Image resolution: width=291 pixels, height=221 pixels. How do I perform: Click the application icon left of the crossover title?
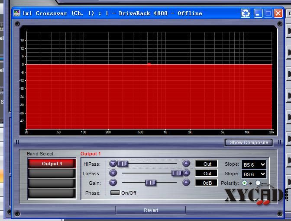point(17,13)
